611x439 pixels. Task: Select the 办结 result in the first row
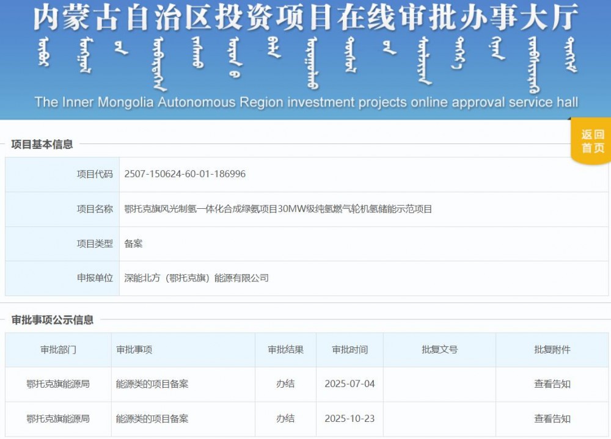285,384
